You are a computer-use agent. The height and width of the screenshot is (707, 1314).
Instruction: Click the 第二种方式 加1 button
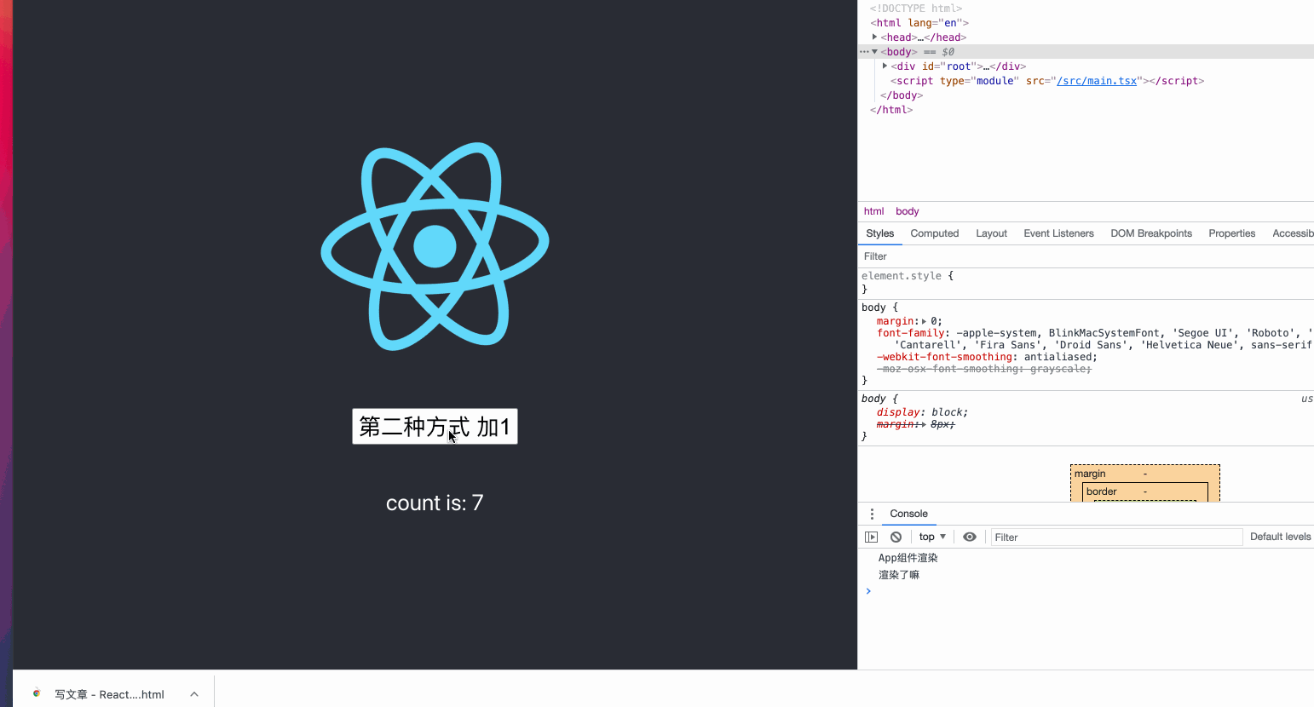point(435,426)
